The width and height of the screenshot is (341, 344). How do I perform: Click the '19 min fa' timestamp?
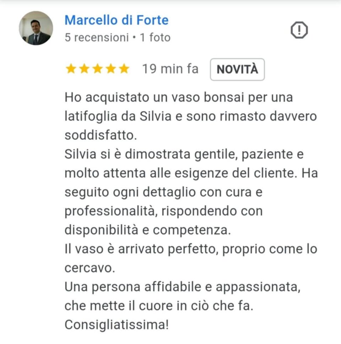[170, 69]
